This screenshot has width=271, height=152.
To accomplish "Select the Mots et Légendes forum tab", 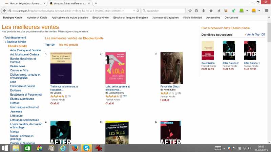I will point(25,3).
